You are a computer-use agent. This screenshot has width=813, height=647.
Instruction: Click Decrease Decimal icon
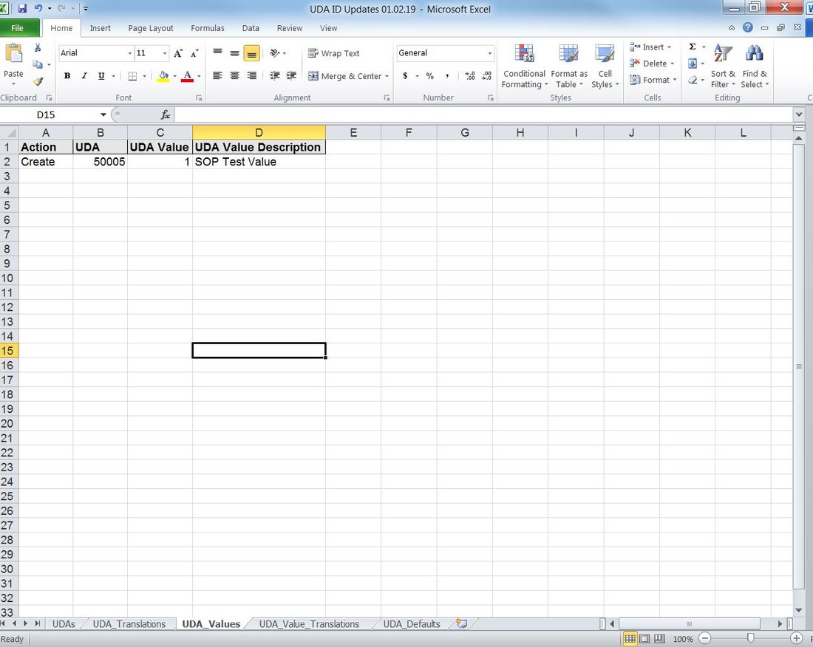pyautogui.click(x=486, y=75)
